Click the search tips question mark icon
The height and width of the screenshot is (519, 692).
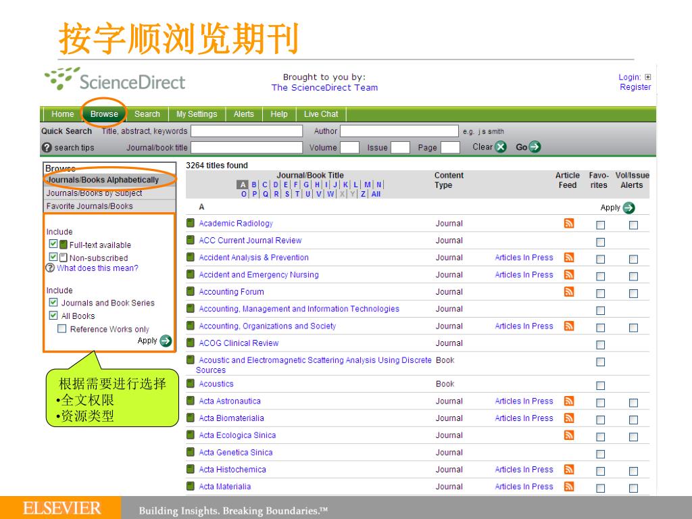pyautogui.click(x=47, y=147)
